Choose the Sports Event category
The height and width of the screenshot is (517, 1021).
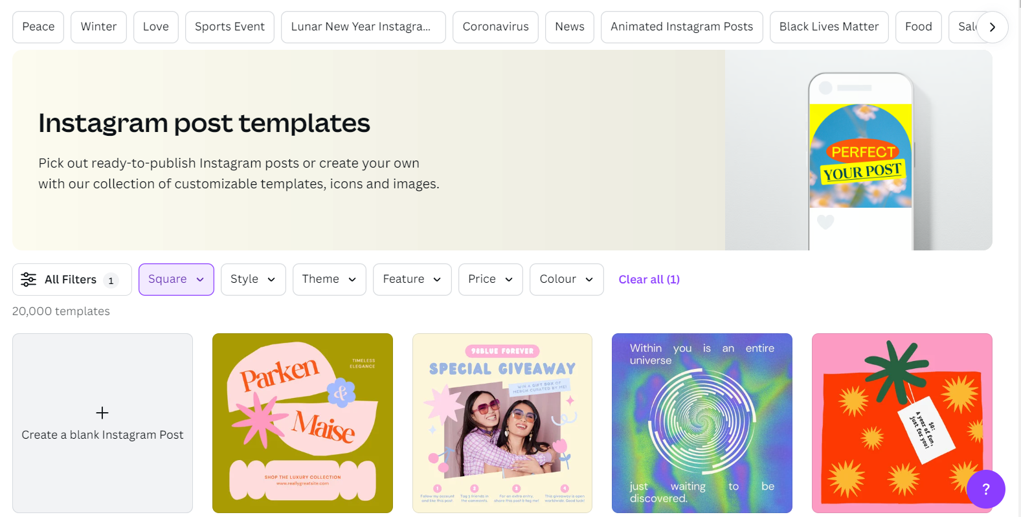click(x=230, y=27)
